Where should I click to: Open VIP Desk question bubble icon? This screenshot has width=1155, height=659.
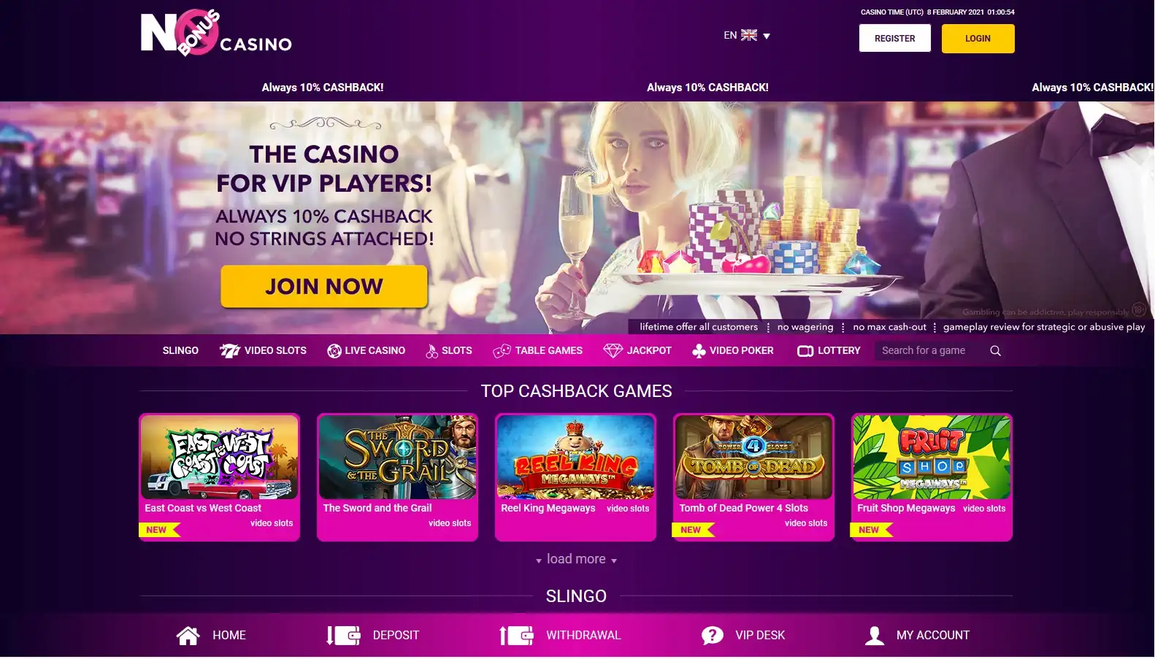(713, 636)
